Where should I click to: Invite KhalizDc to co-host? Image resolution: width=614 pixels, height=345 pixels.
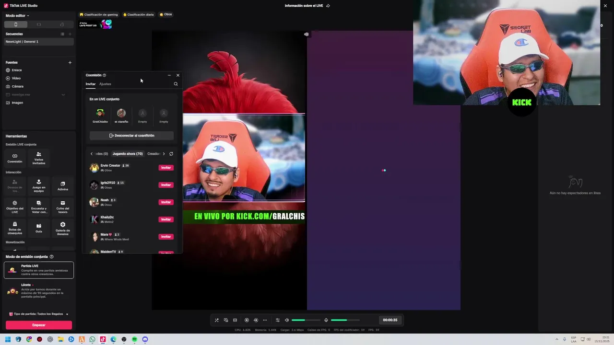(x=166, y=219)
